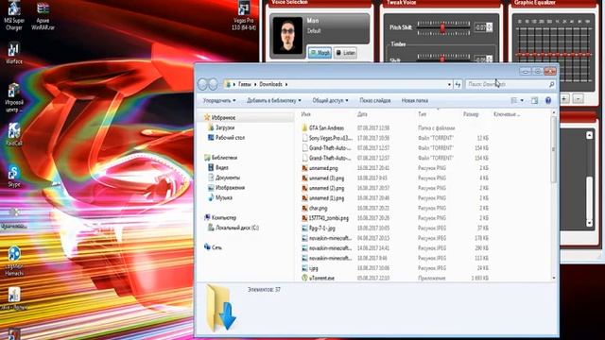Click the Explorer file list vertical scrollbar
Image resolution: width=605 pixels, height=340 pixels.
pos(554,150)
